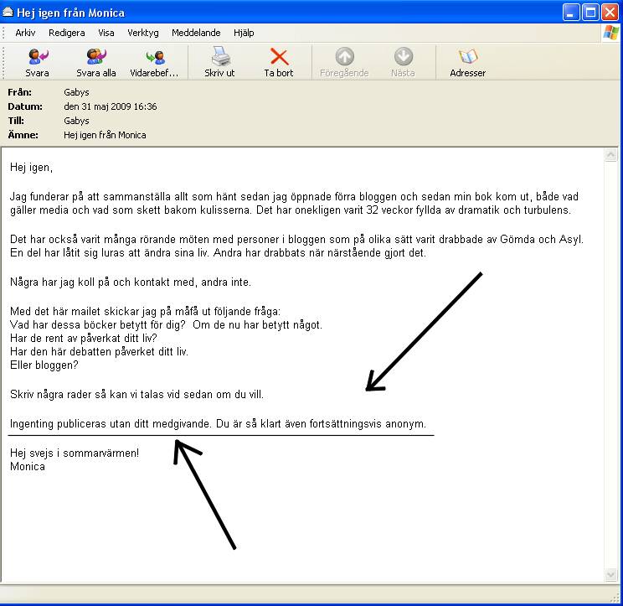Viewport: 623px width, 606px height.
Task: Click the sentence 'Ingenting publiceras utan ditt medgivande'
Action: (x=111, y=424)
